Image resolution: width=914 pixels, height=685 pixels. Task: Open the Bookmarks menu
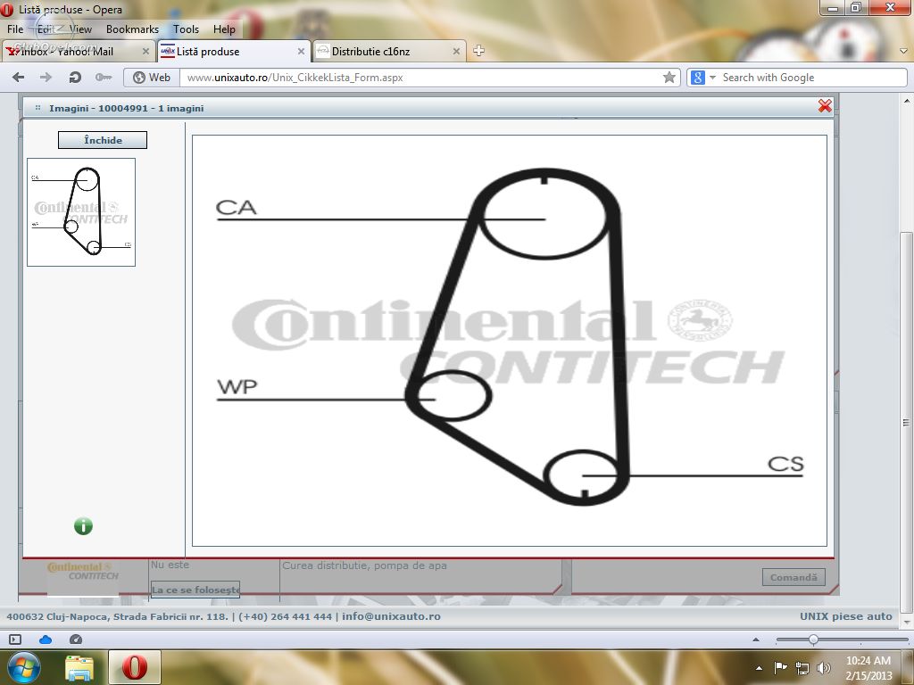click(132, 29)
